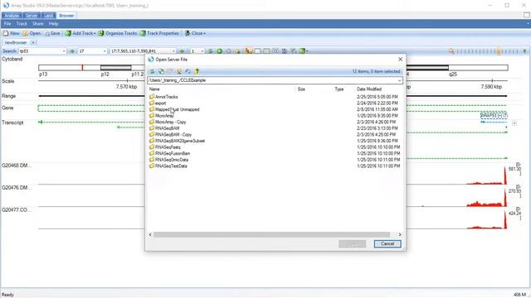Viewport: 531px width, 298px height.
Task: Open the zoom factor 1 dropdown
Action: coord(202,51)
